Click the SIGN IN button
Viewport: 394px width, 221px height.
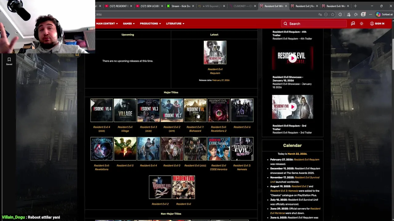coord(377,24)
